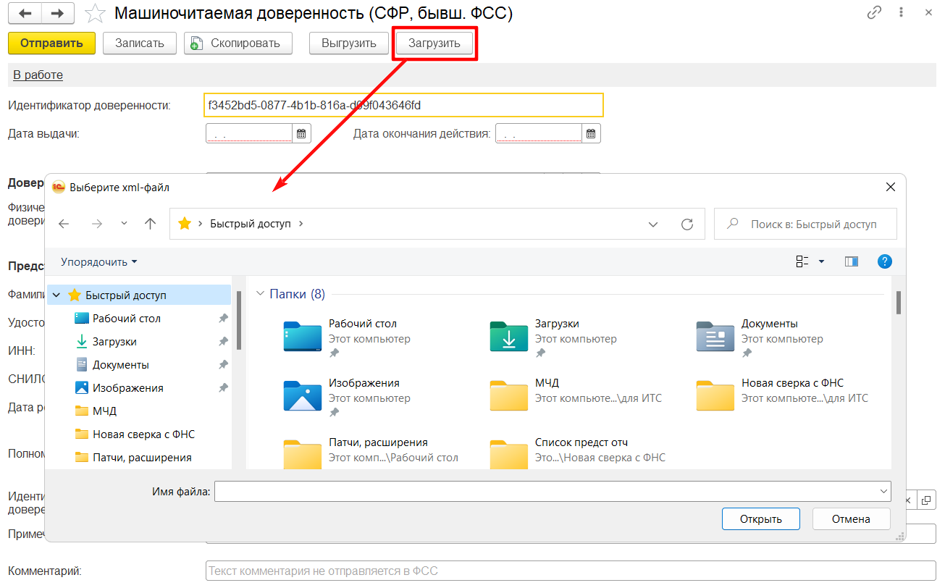945x588 pixels.
Task: Click navigation tree scrollbar
Action: 239,319
